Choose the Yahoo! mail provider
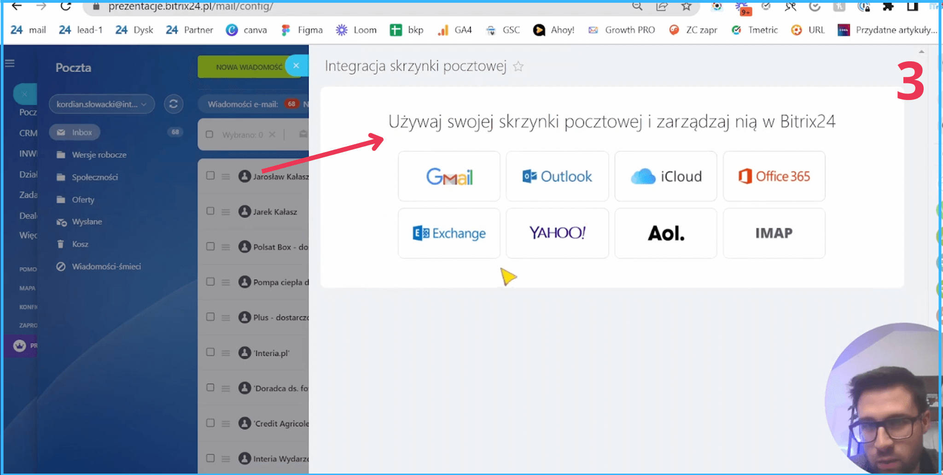943x475 pixels. click(557, 233)
